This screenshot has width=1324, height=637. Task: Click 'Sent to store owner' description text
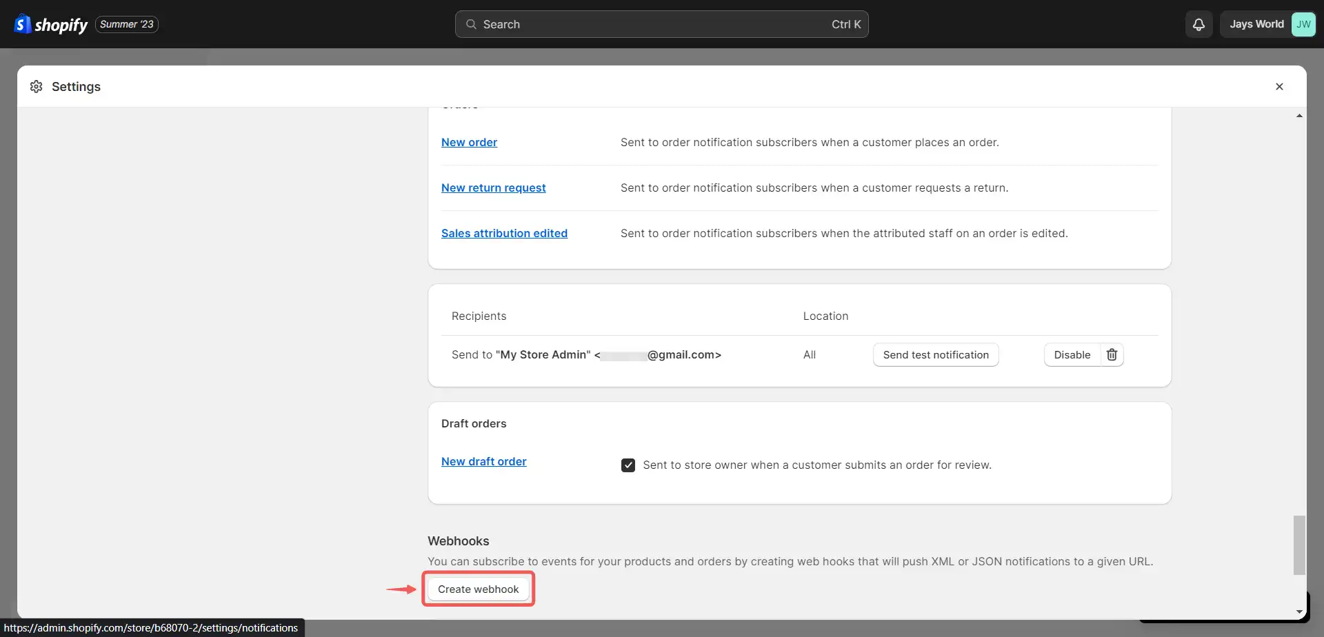(817, 465)
